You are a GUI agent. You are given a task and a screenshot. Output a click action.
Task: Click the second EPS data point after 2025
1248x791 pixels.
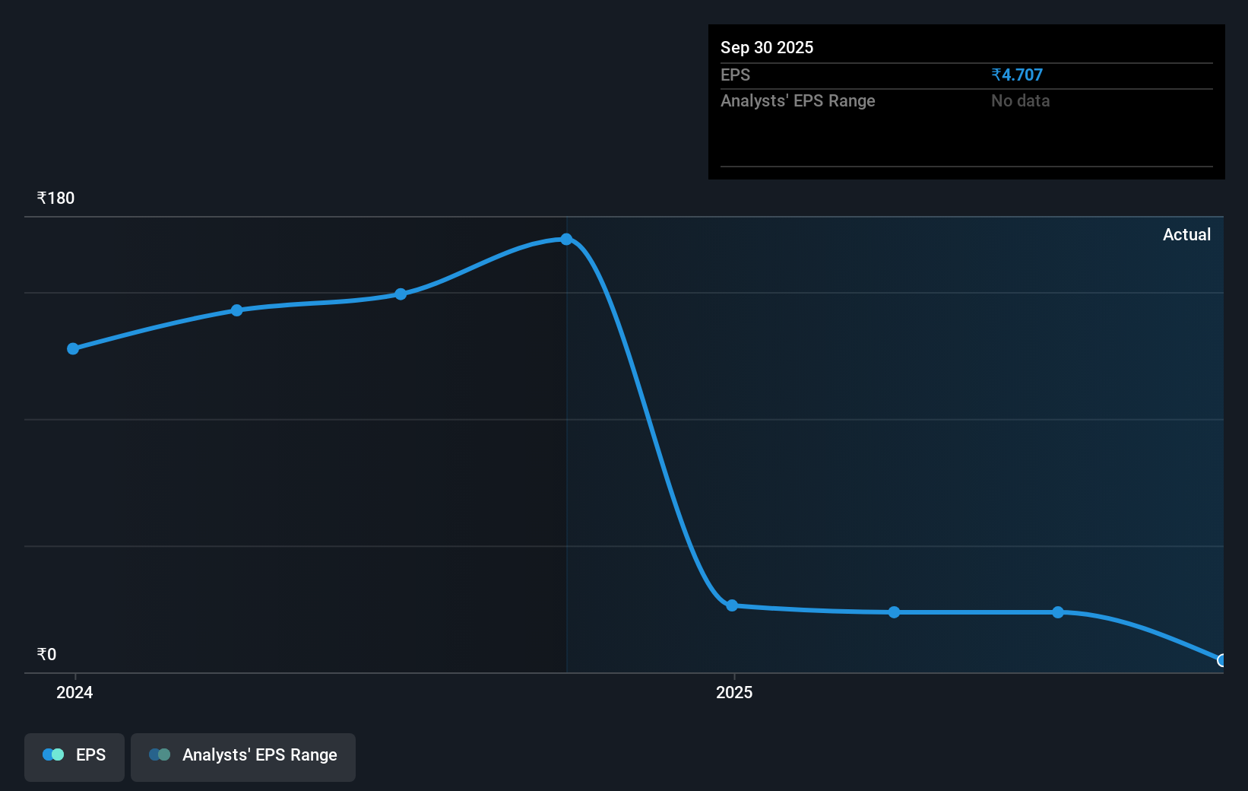point(895,612)
